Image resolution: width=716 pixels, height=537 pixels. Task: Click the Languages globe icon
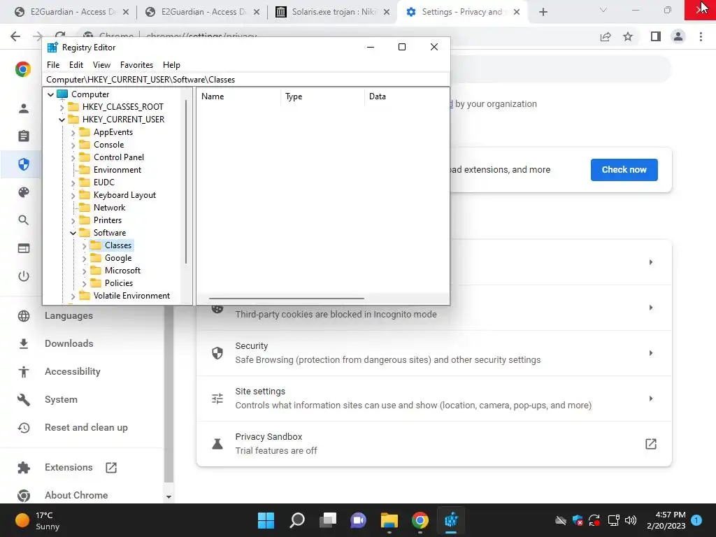point(23,315)
